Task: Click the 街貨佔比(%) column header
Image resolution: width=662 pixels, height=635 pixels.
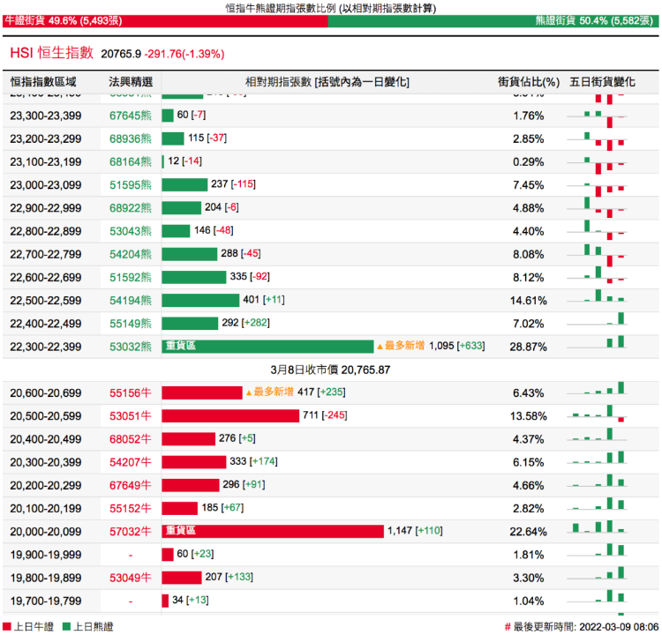Action: point(529,82)
